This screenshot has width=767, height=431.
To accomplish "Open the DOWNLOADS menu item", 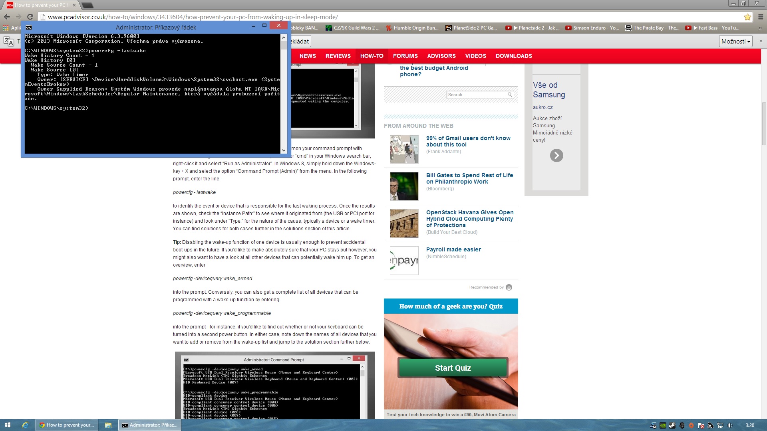I will [x=514, y=56].
